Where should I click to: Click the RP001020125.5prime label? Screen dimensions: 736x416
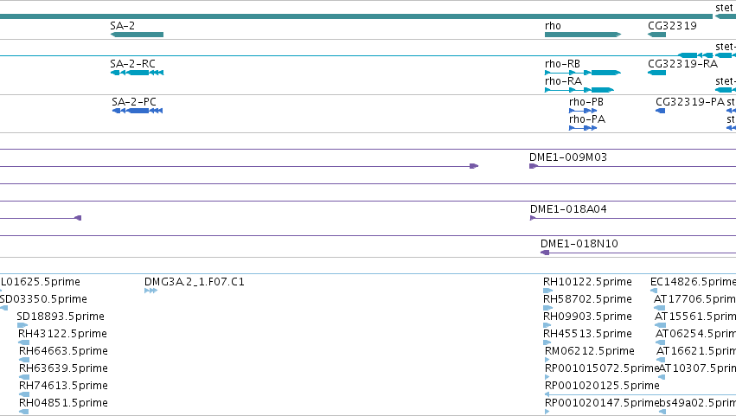[x=602, y=386]
